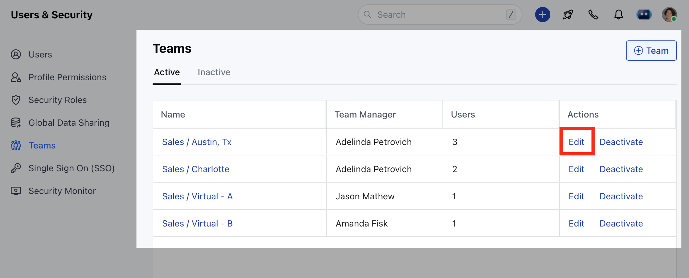The width and height of the screenshot is (689, 278).
Task: Select the Active teams tab
Action: pos(167,72)
